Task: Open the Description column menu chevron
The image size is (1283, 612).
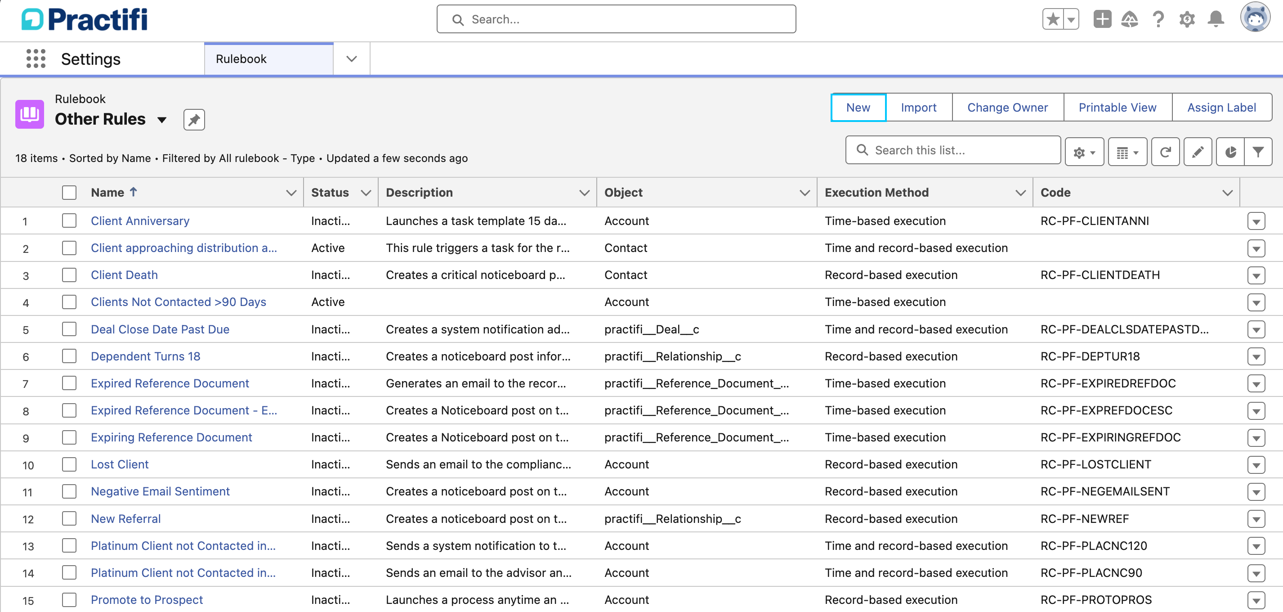Action: point(584,193)
